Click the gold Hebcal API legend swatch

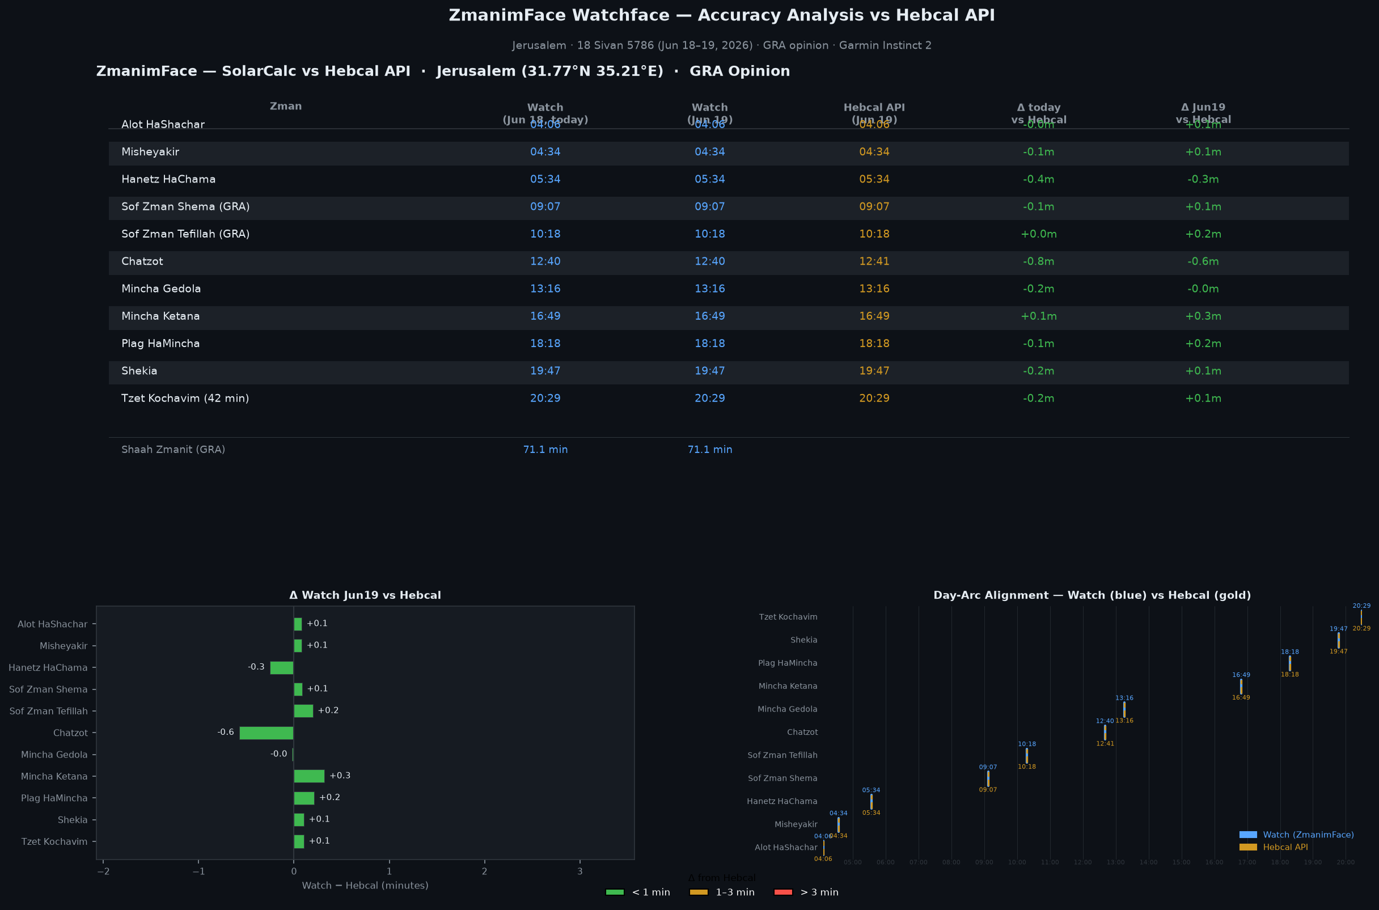coord(1248,847)
